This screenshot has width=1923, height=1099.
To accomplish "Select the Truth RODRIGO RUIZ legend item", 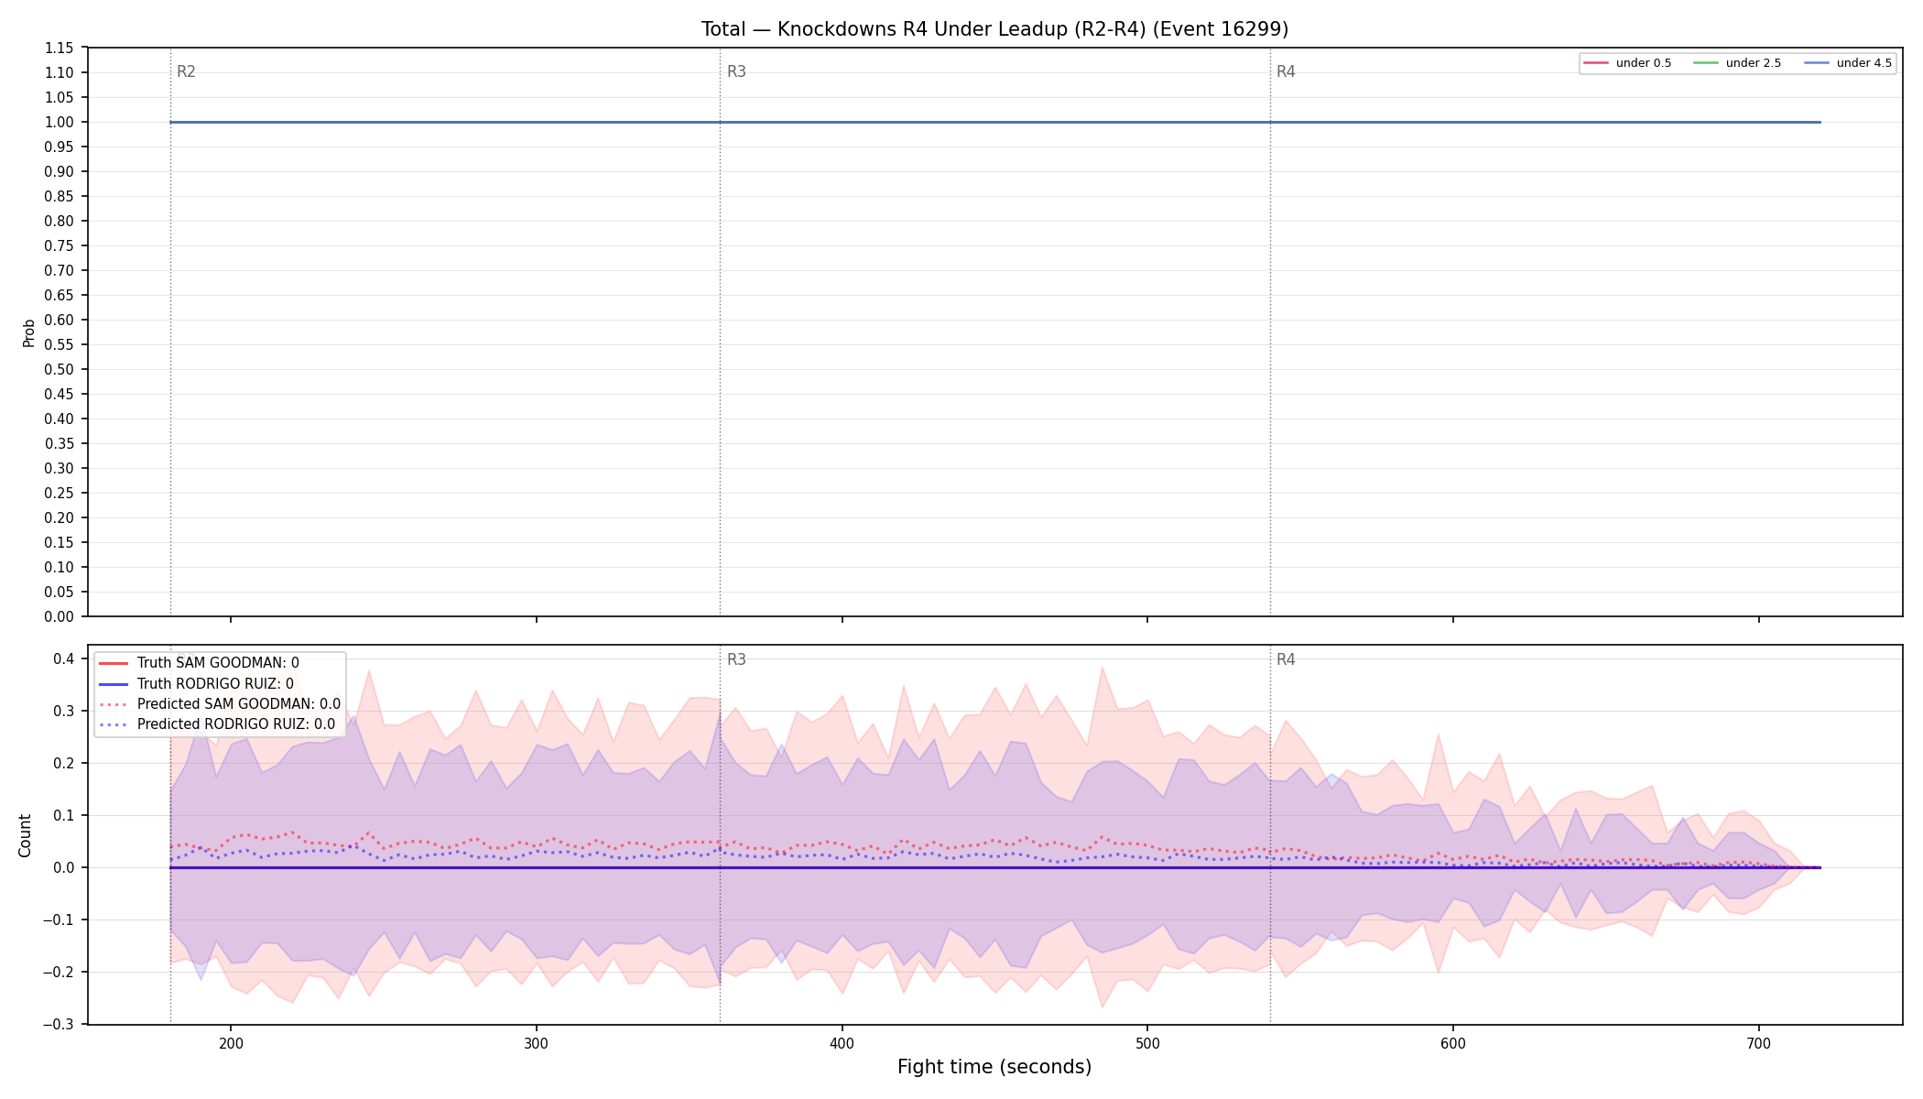I will click(x=196, y=684).
